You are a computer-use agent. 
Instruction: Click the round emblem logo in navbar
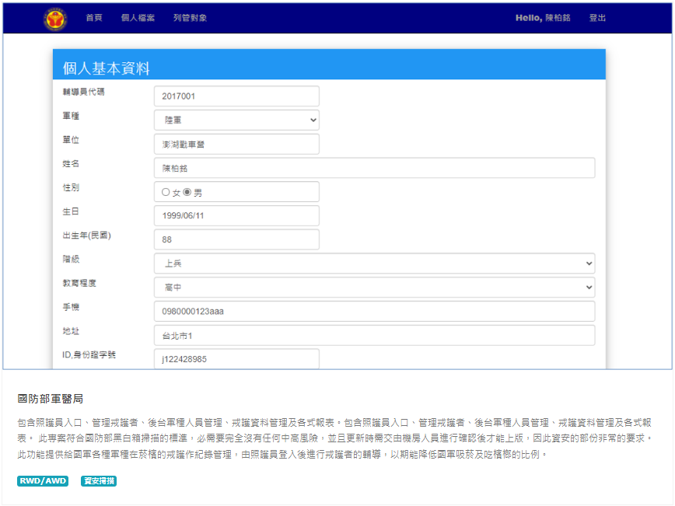55,18
